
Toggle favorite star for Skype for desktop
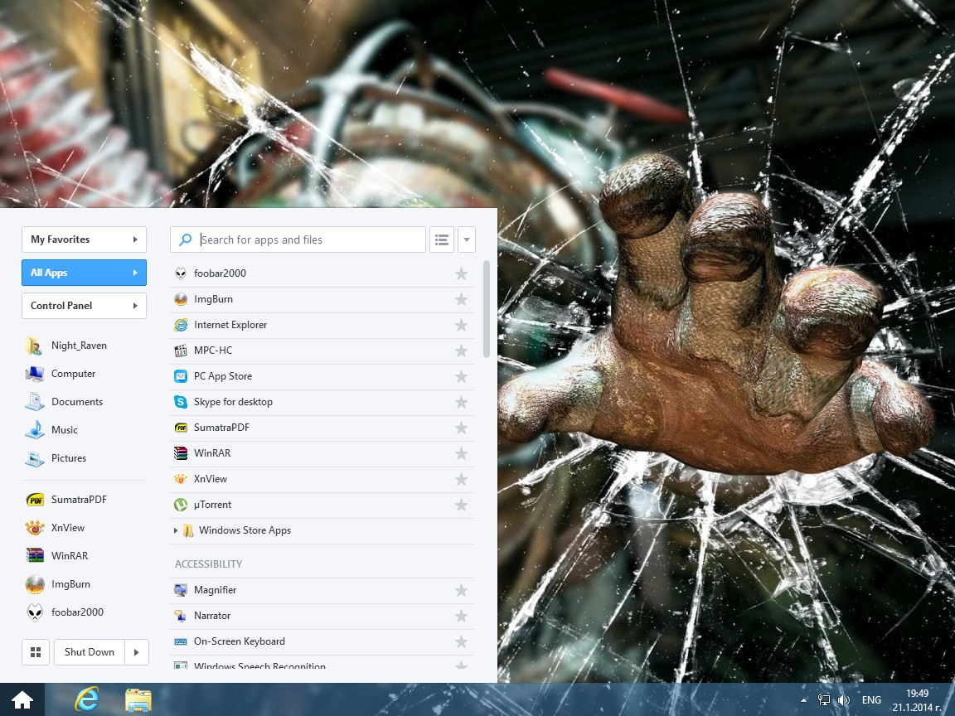462,403
